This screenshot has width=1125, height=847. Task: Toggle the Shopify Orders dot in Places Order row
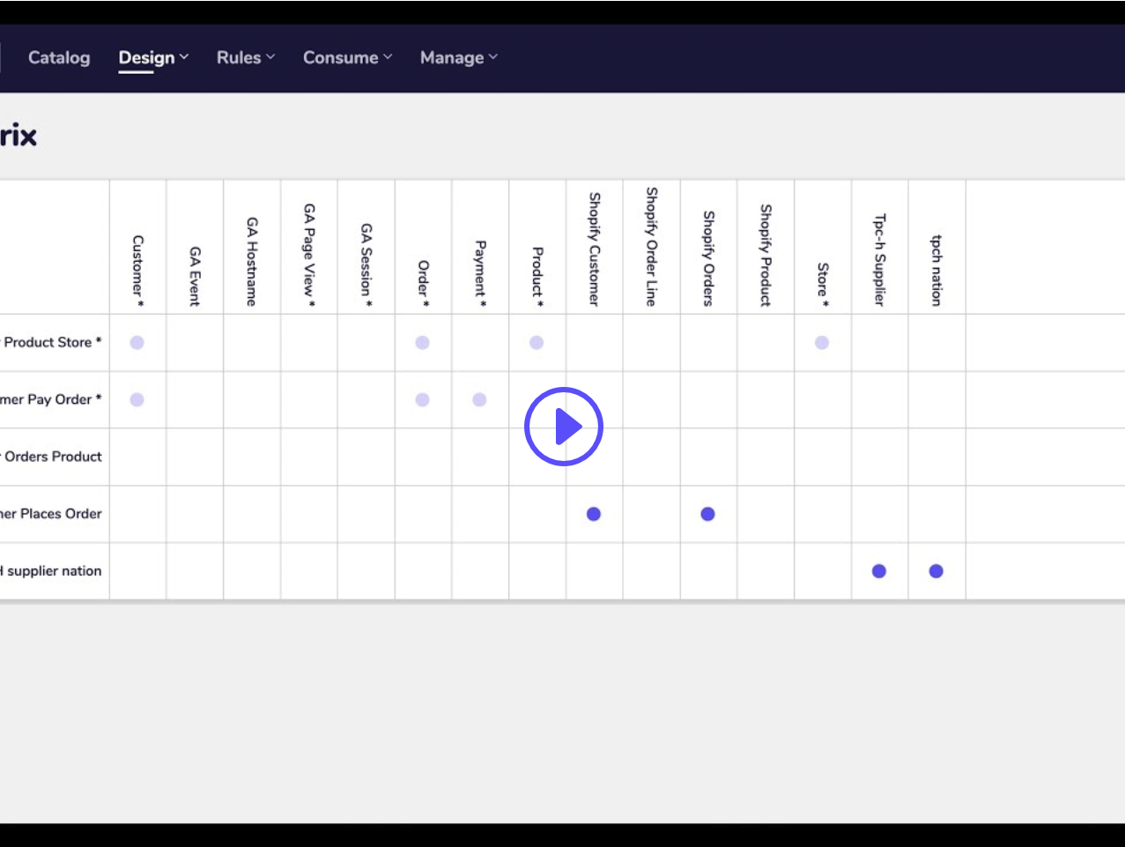point(707,514)
